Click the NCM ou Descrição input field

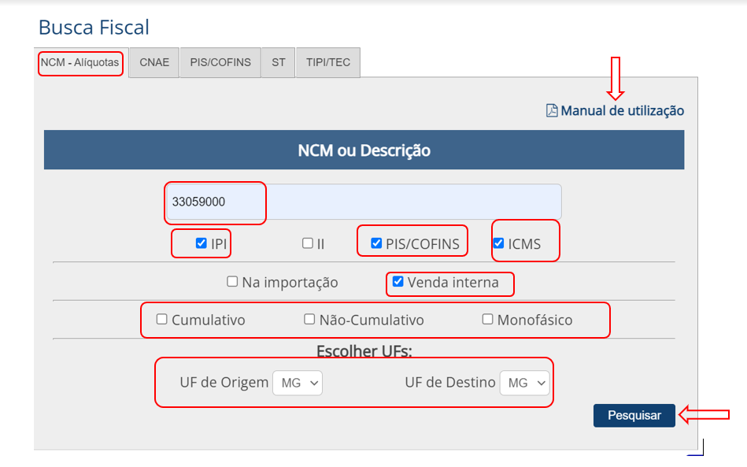(x=364, y=202)
